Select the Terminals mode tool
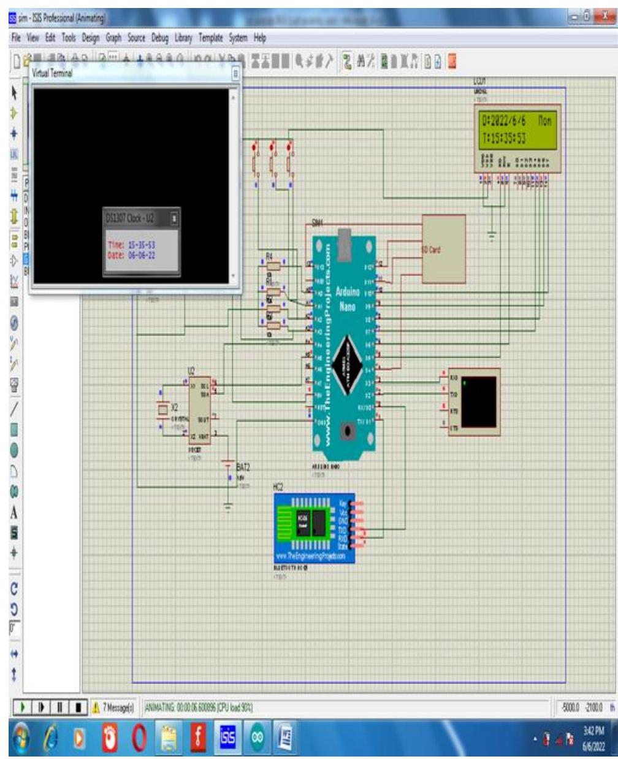 point(13,240)
